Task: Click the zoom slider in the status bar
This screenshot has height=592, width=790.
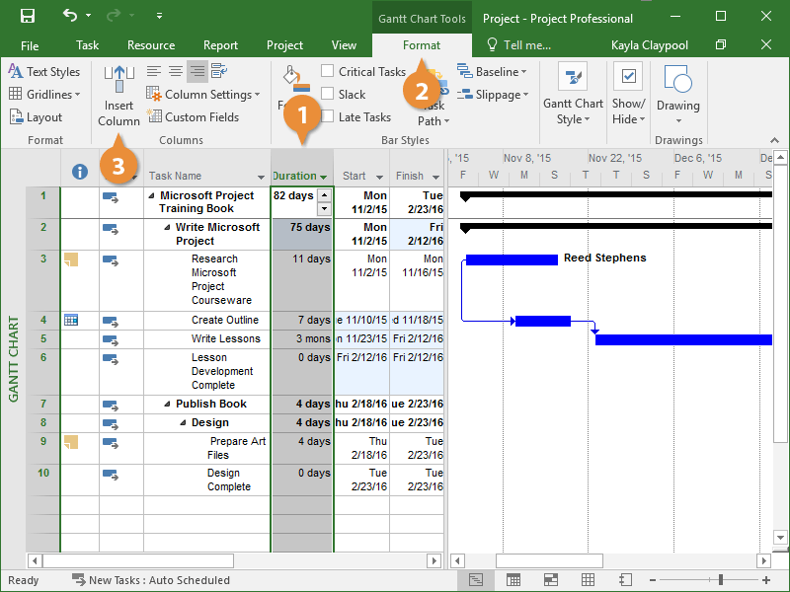Action: point(721,580)
